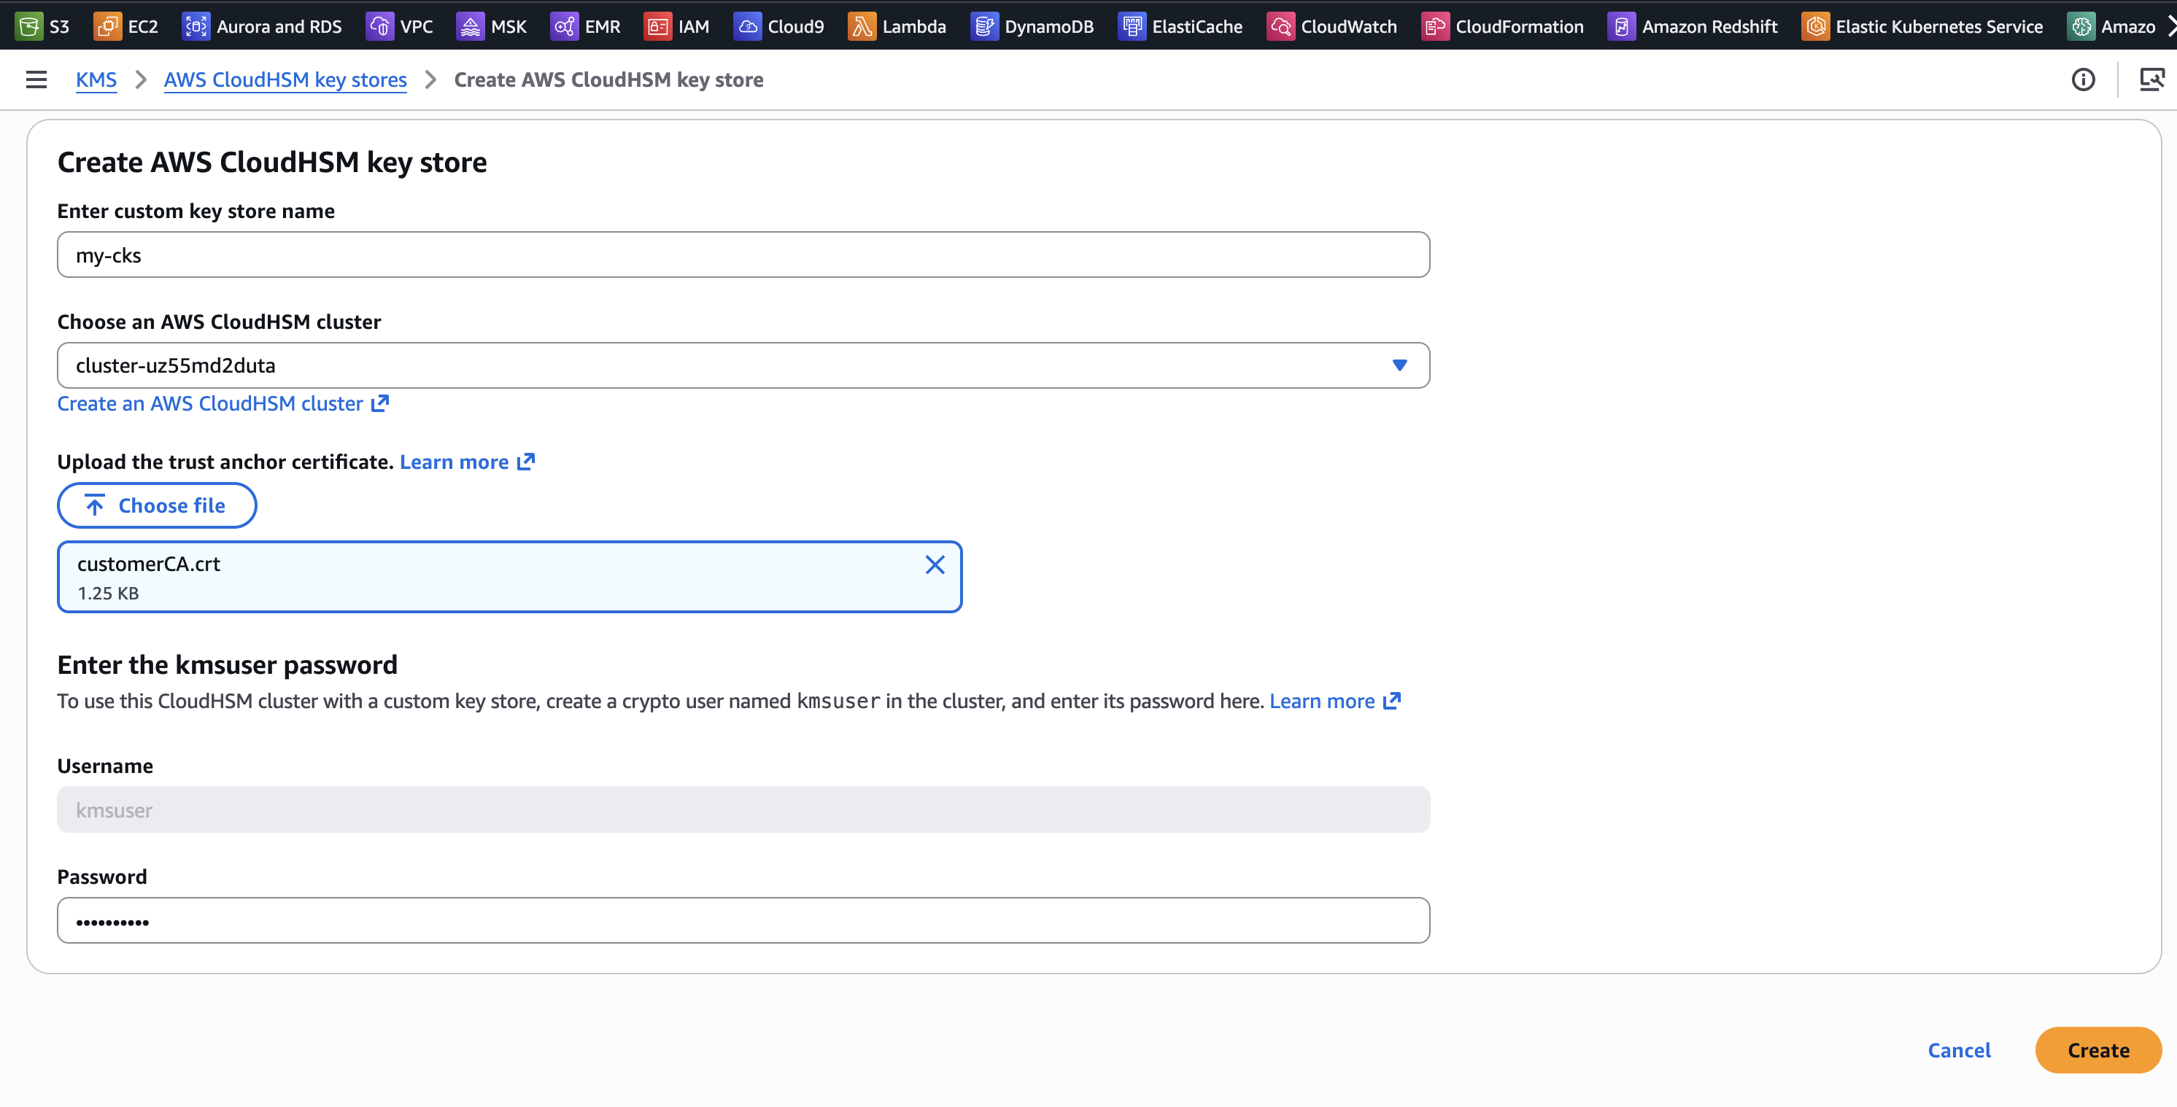2177x1107 pixels.
Task: Open the Lambda service icon
Action: (x=861, y=26)
